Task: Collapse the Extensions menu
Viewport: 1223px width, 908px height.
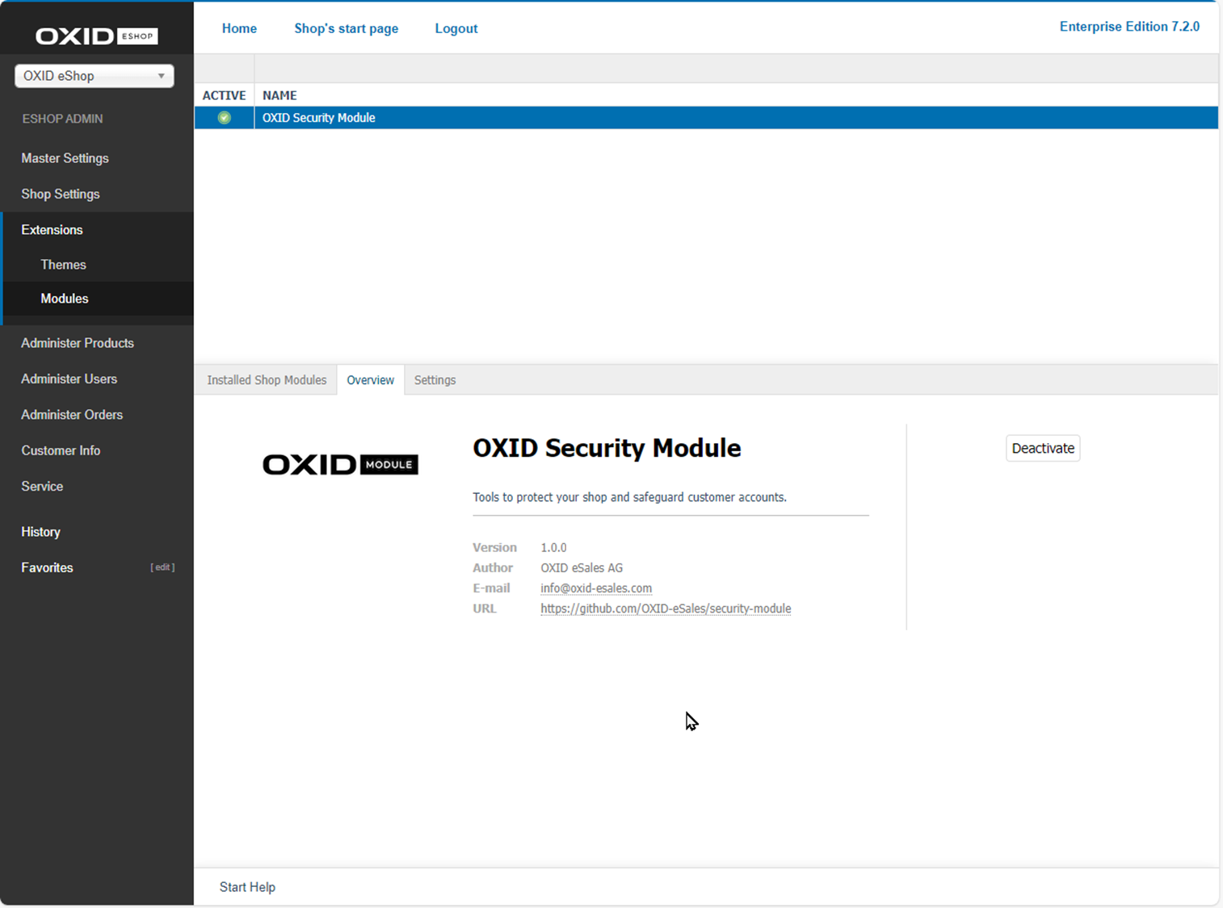Action: pos(52,230)
